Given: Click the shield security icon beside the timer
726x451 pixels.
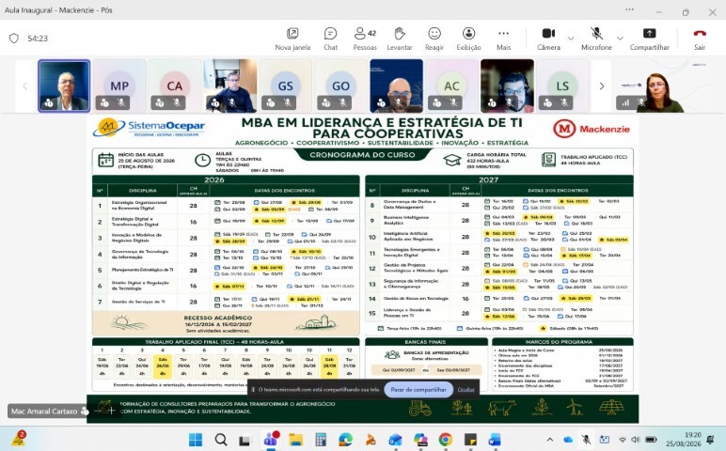Looking at the screenshot, I should coord(14,38).
